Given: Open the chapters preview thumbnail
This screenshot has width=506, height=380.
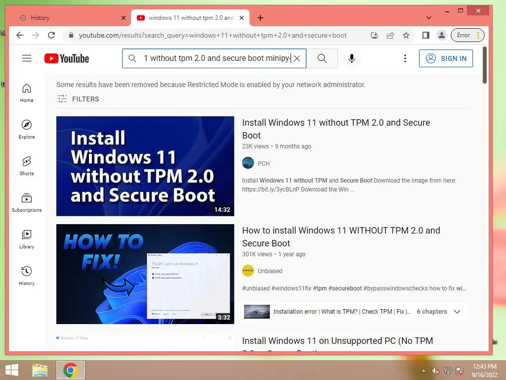Looking at the screenshot, I should tap(257, 312).
